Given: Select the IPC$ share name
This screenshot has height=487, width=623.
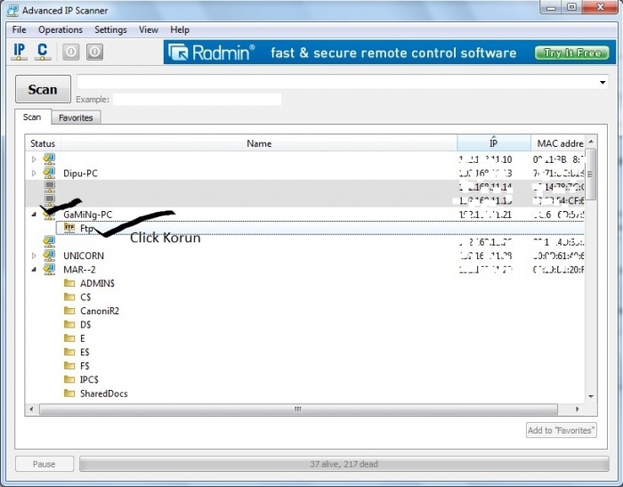Looking at the screenshot, I should [x=89, y=379].
